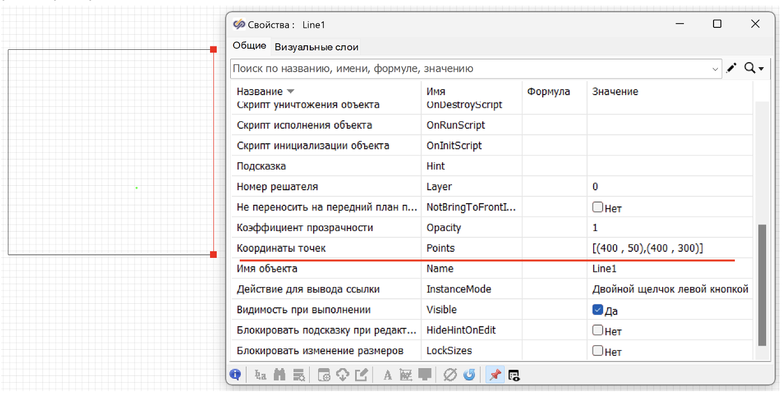Switch to the Визуальные слои tab
This screenshot has height=395, width=783.
click(x=316, y=47)
